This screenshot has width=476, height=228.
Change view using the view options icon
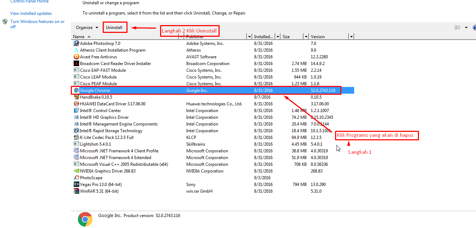[458, 28]
